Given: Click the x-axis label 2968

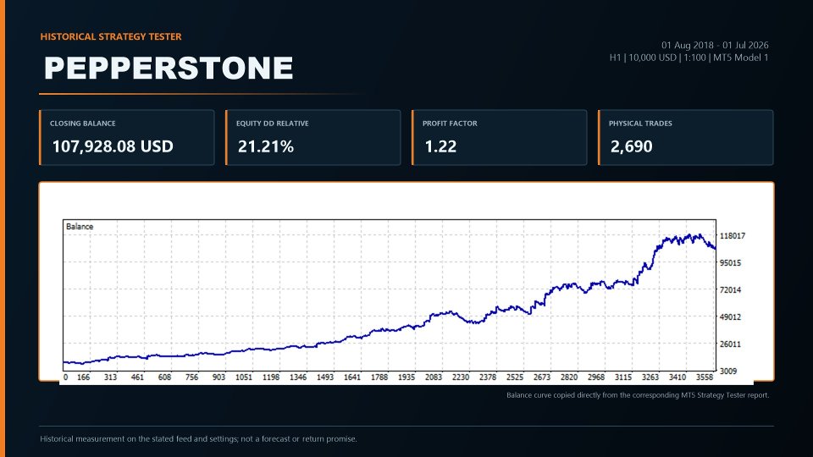Looking at the screenshot, I should coord(595,377).
